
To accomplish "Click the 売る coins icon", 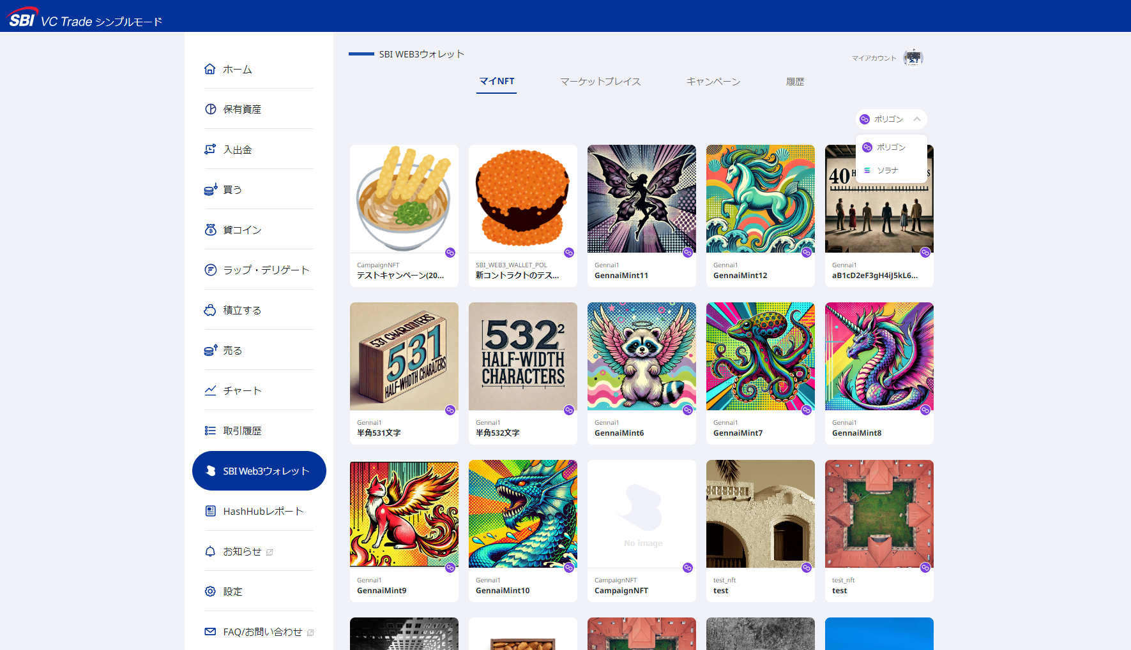I will (x=210, y=350).
